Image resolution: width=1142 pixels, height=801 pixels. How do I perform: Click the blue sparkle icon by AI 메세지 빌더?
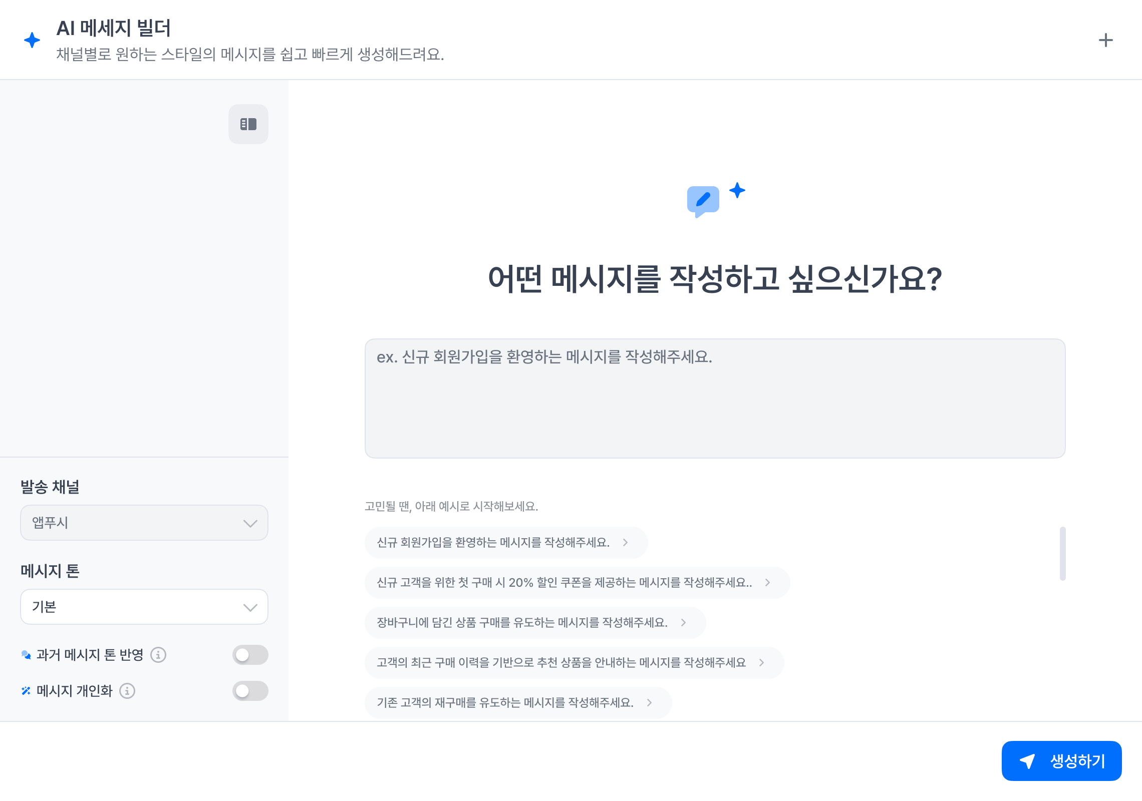(x=32, y=40)
